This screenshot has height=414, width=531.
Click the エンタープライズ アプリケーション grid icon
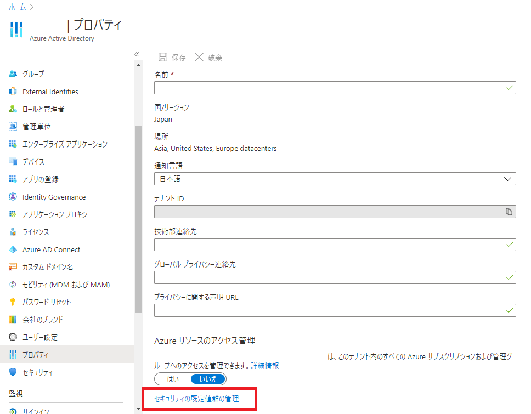coord(13,144)
